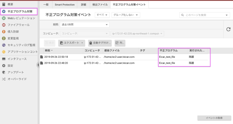Click the settings gear icon in sidebar
The width and height of the screenshot is (233, 124).
coord(4,65)
